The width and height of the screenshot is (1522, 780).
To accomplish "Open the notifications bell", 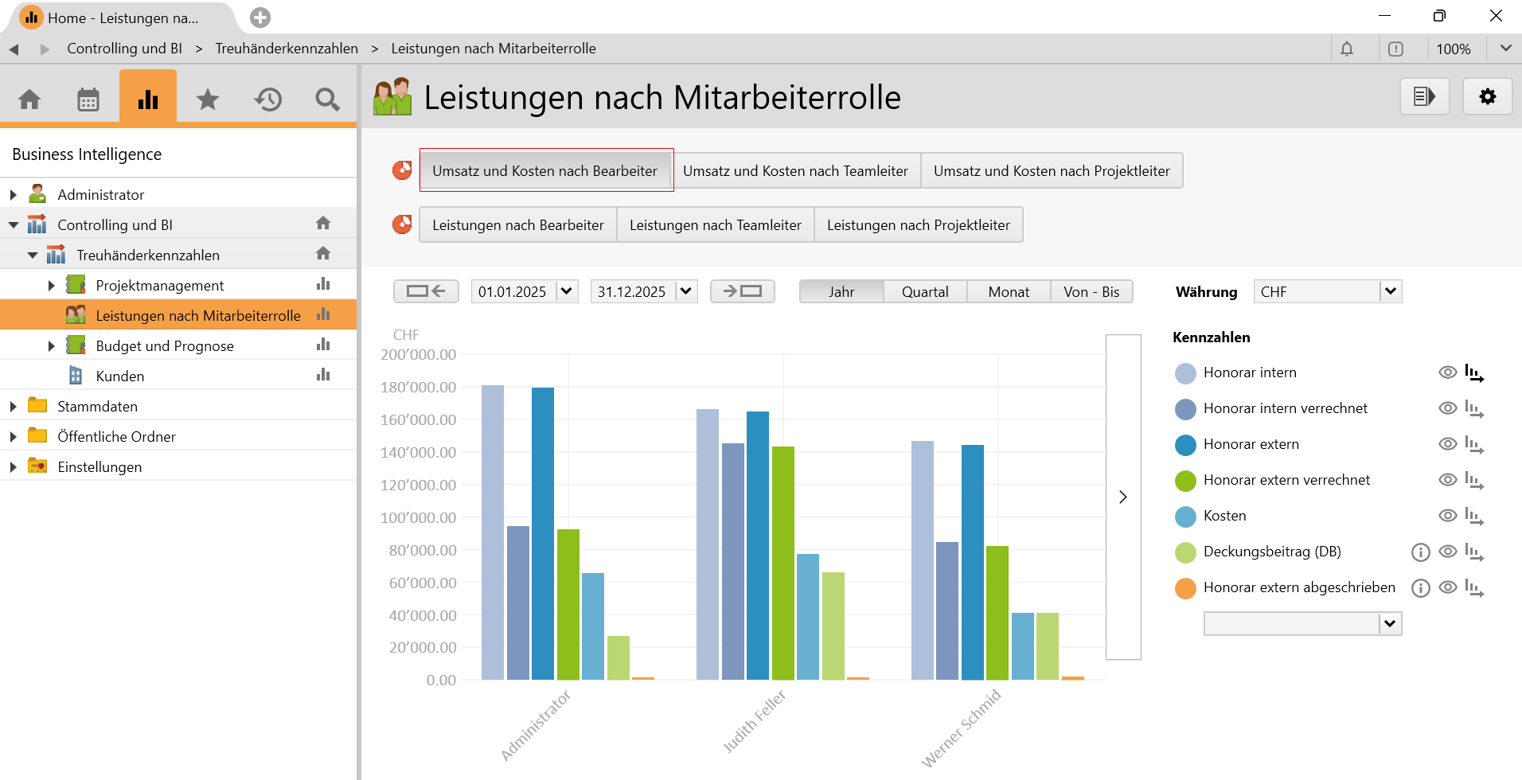I will pyautogui.click(x=1346, y=49).
